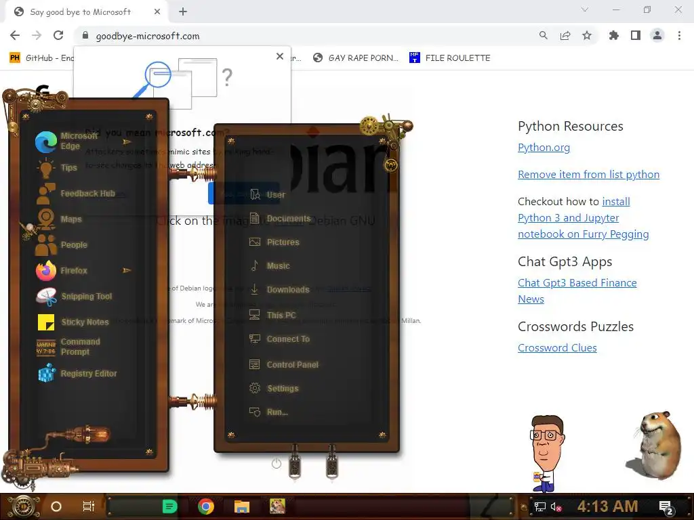Image resolution: width=694 pixels, height=520 pixels.
Task: Open a new Chrome tab
Action: pyautogui.click(x=183, y=12)
